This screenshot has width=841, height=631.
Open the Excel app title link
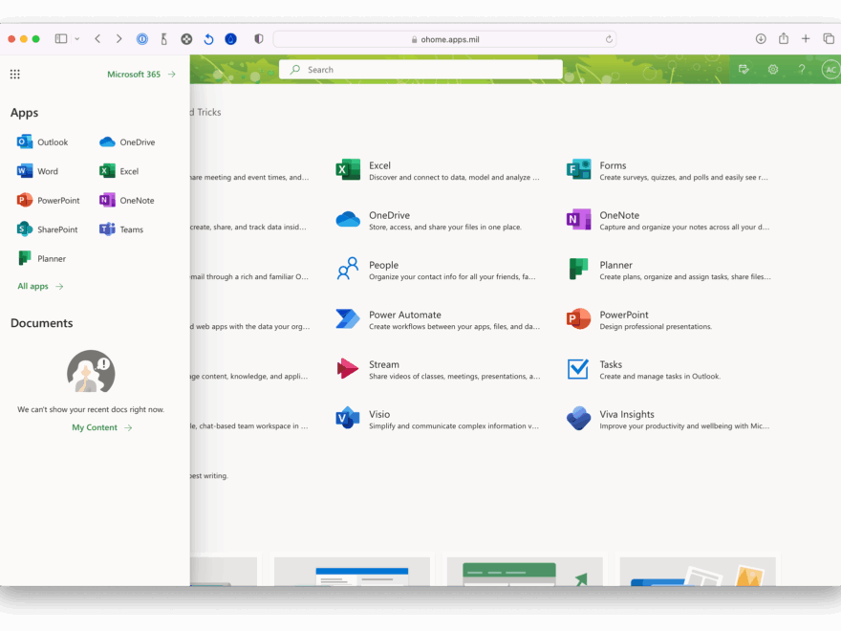coord(379,165)
